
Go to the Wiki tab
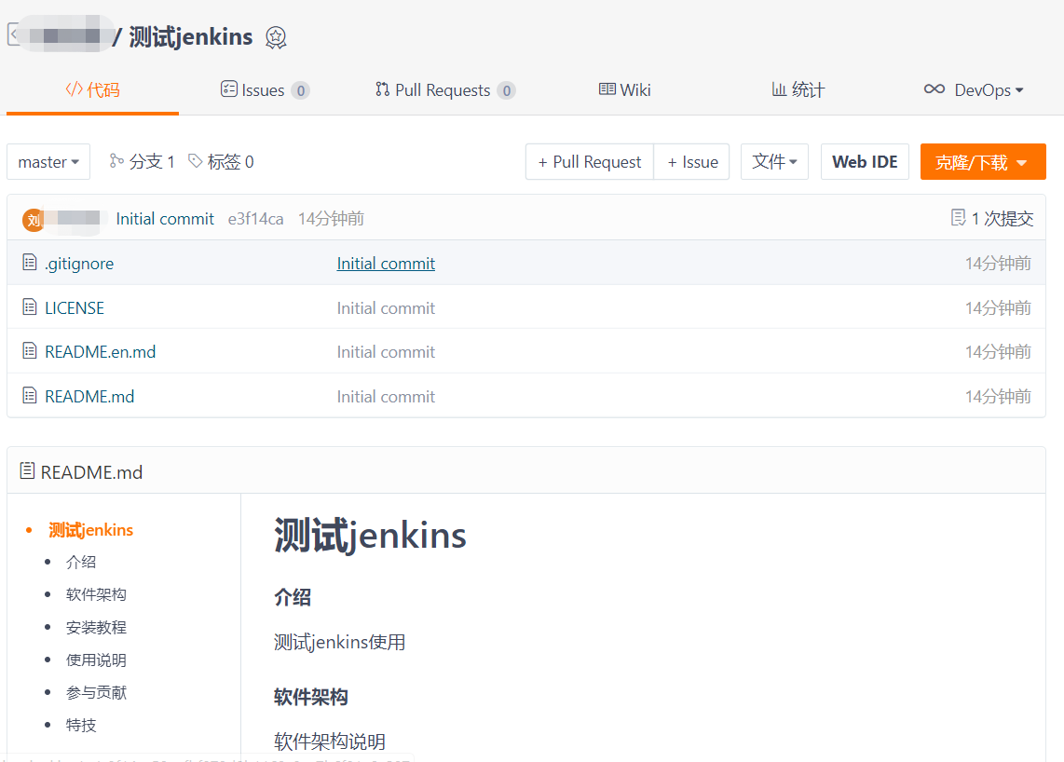(625, 90)
